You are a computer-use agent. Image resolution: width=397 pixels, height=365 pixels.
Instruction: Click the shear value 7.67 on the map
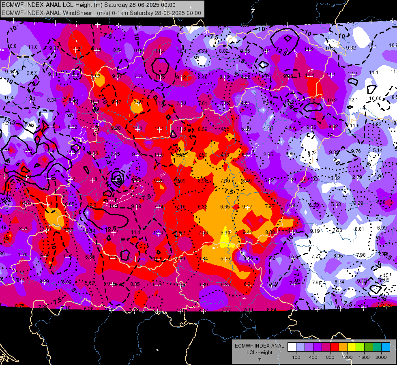click(138, 102)
